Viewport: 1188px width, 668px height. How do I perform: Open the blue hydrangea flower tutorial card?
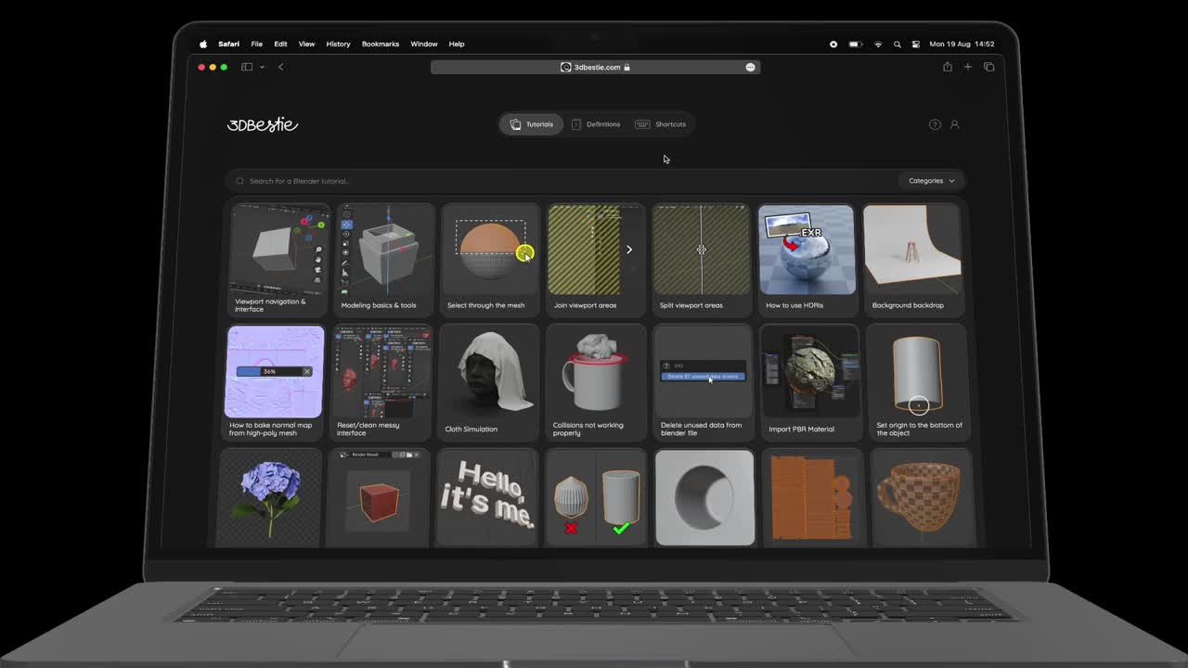(x=271, y=498)
